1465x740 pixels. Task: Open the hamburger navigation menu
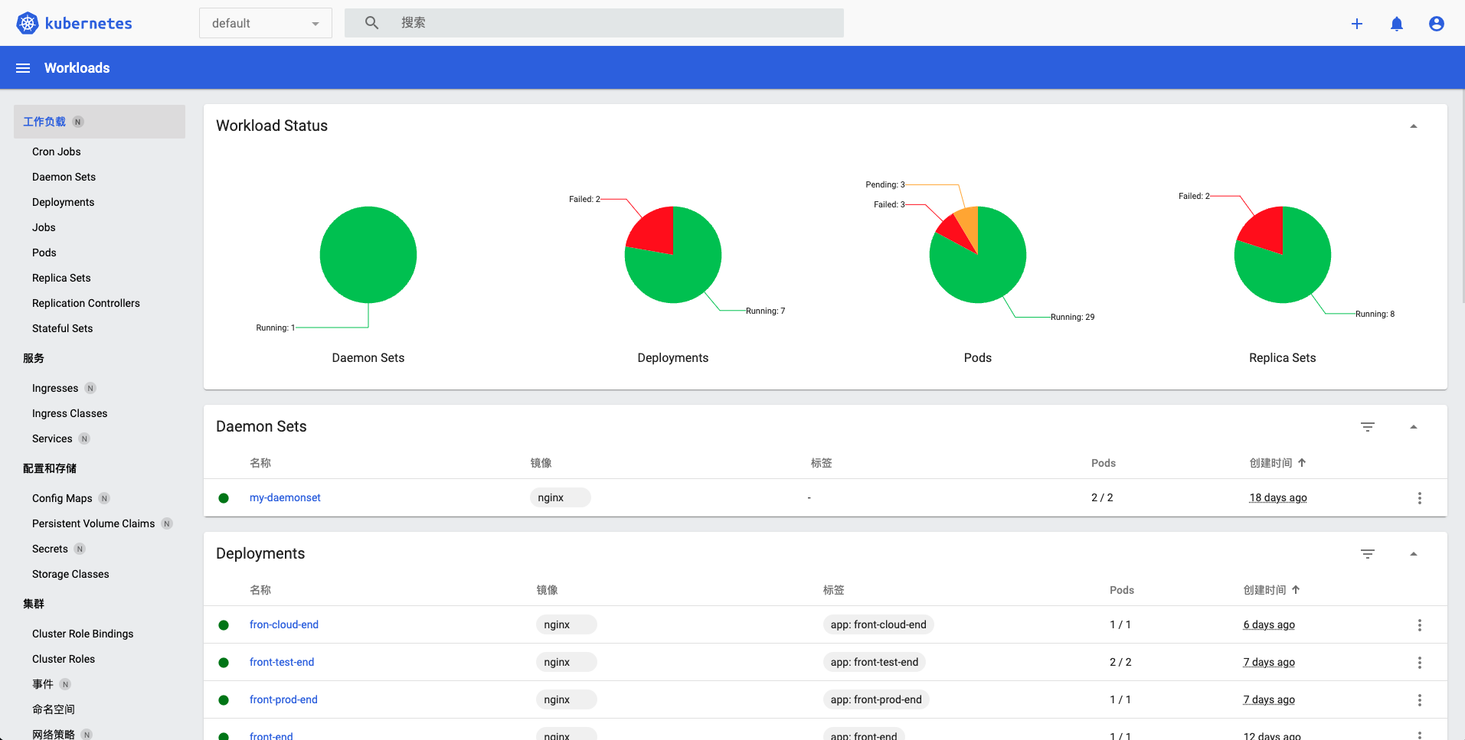23,68
